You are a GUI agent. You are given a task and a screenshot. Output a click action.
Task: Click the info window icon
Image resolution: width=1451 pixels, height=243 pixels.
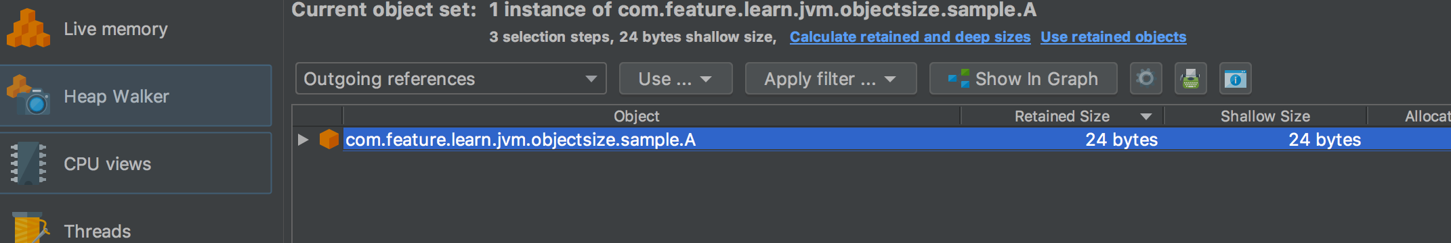[1235, 79]
